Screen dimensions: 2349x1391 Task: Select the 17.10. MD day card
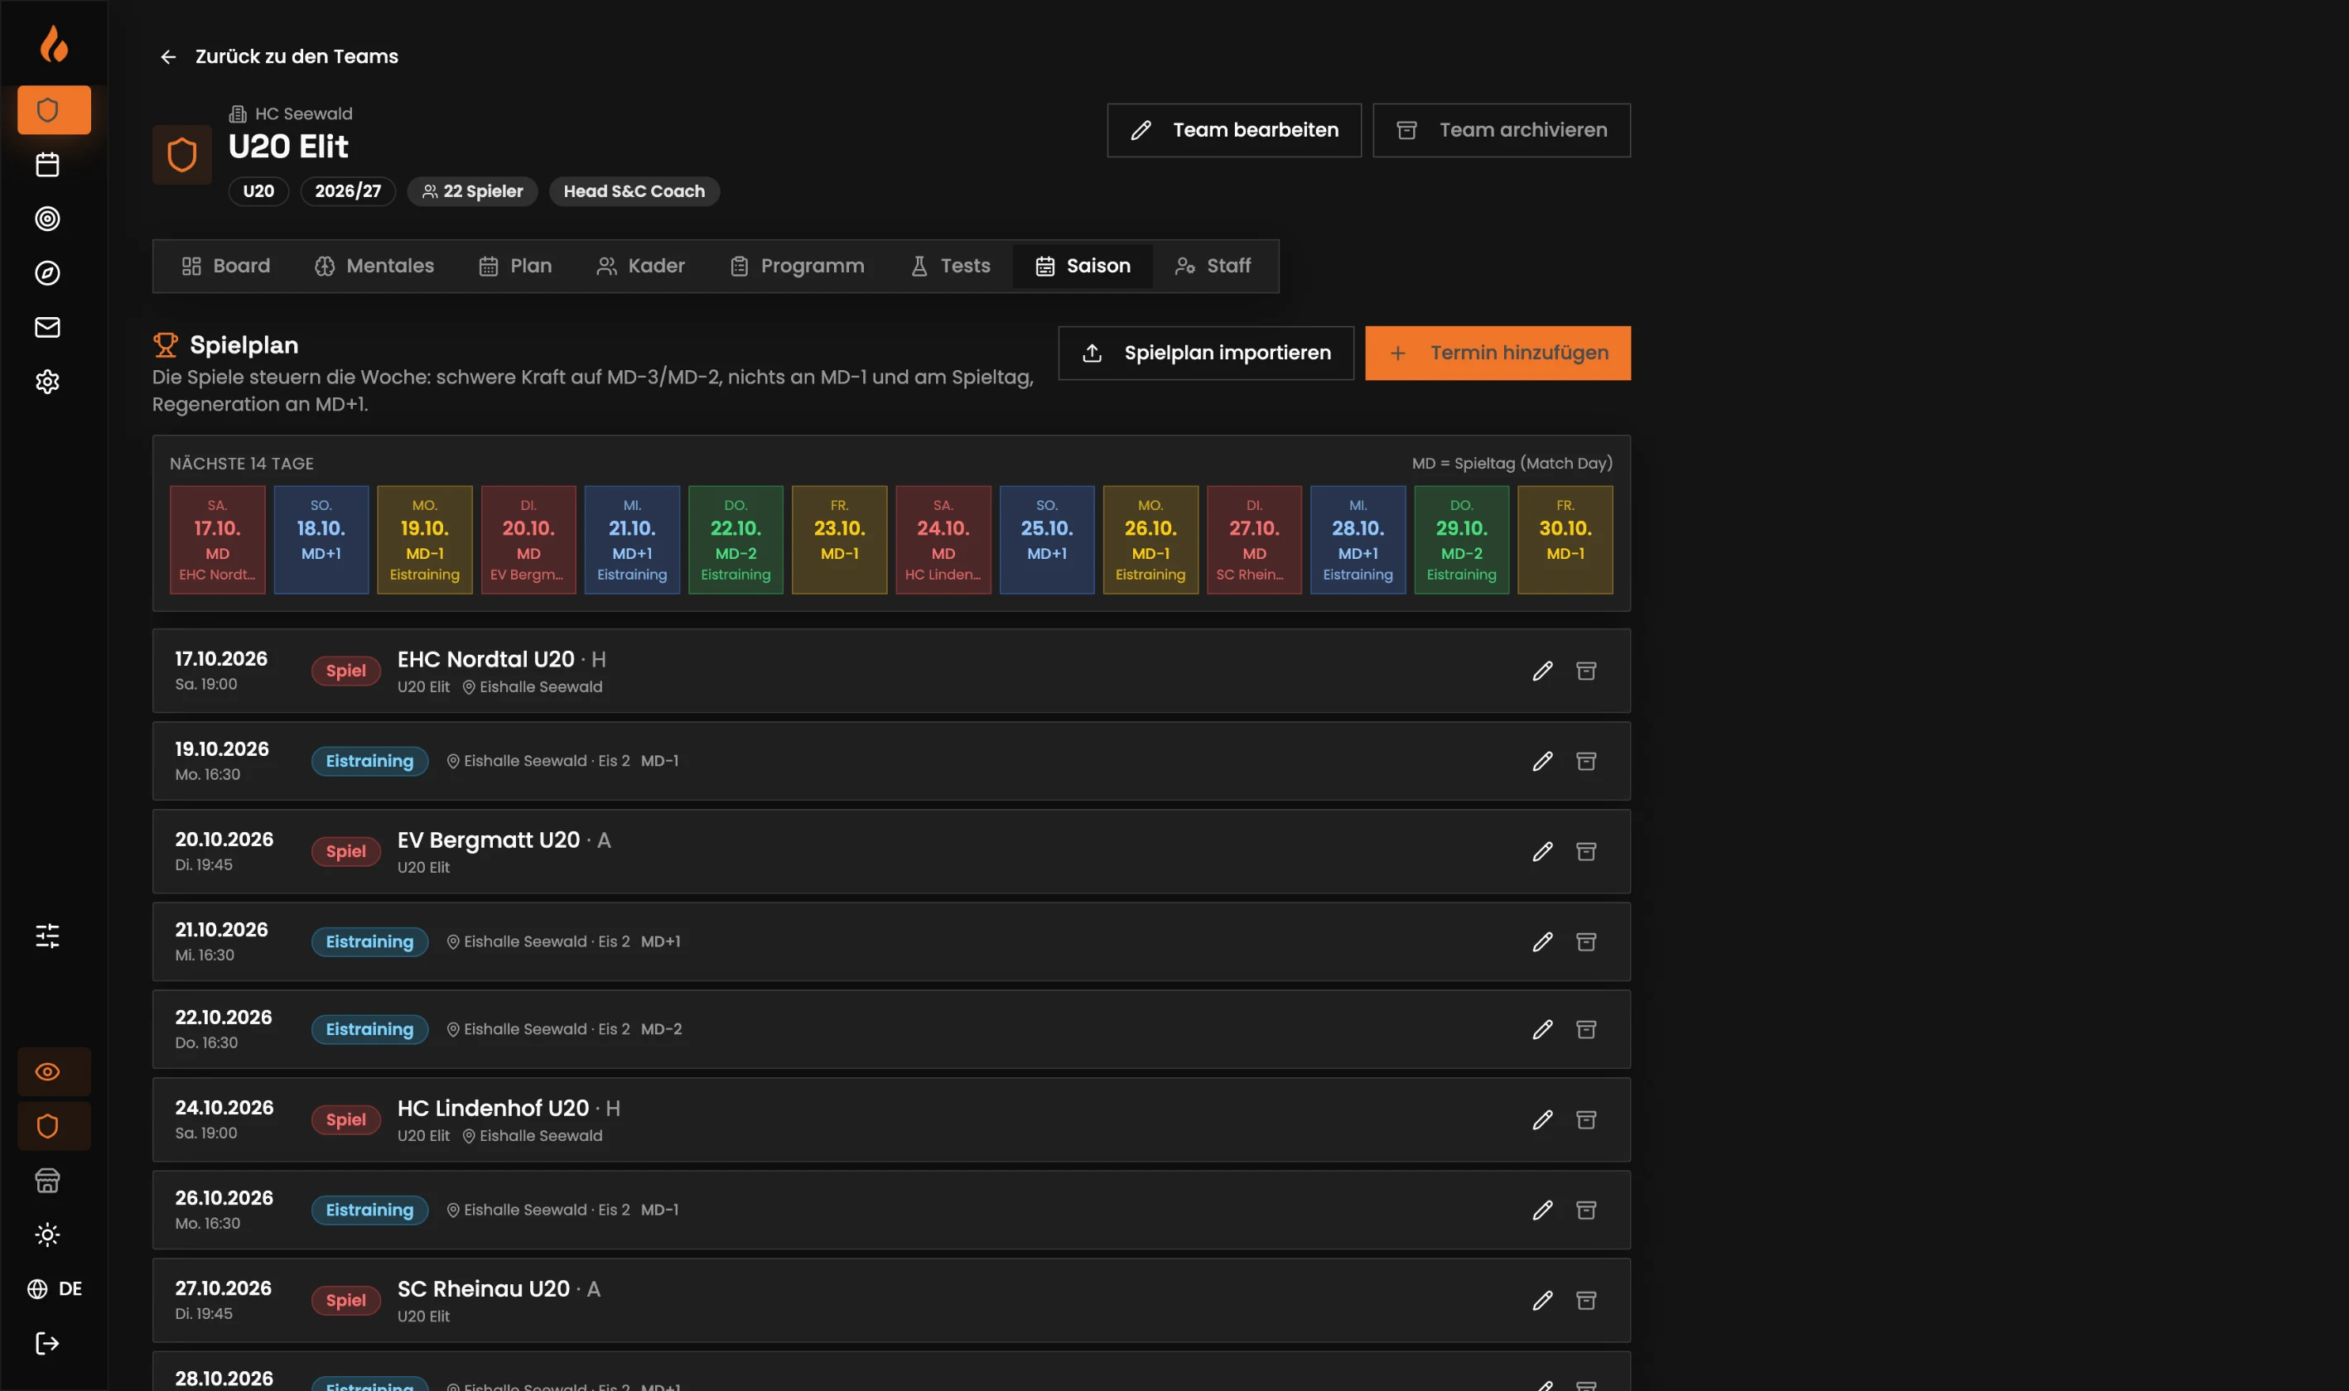tap(218, 540)
